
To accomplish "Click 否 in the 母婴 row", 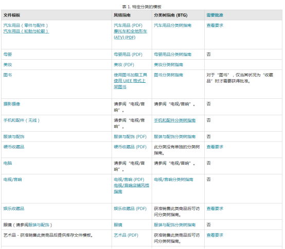I will click(209, 55).
